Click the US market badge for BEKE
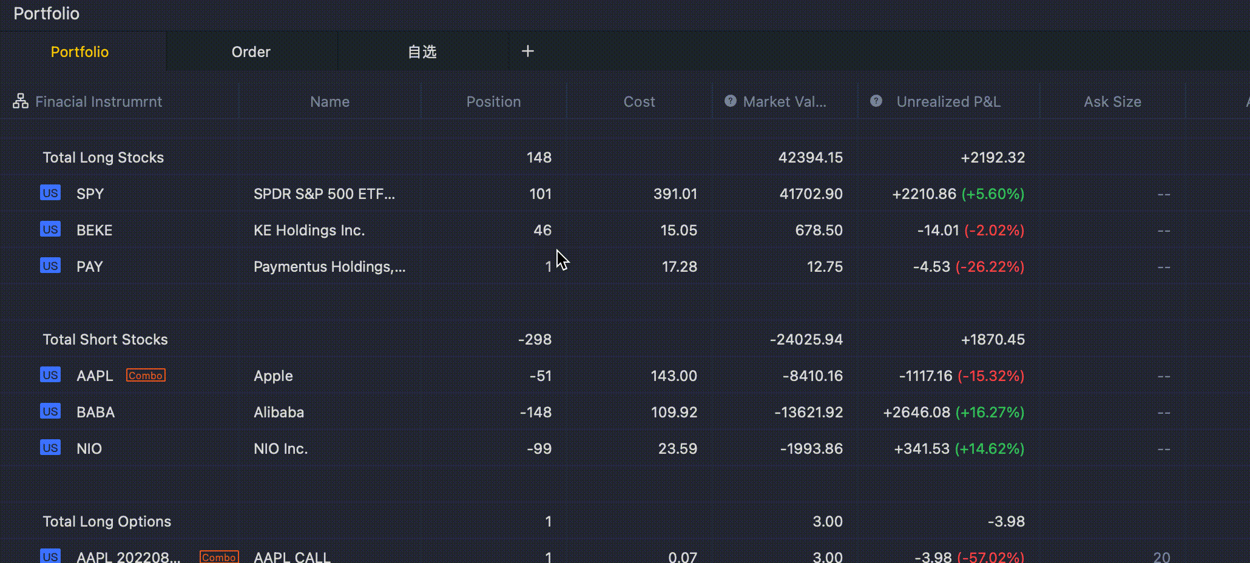Screen dimensions: 1250x563 point(50,229)
